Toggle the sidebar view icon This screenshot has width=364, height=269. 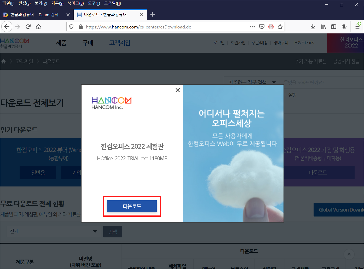(334, 27)
